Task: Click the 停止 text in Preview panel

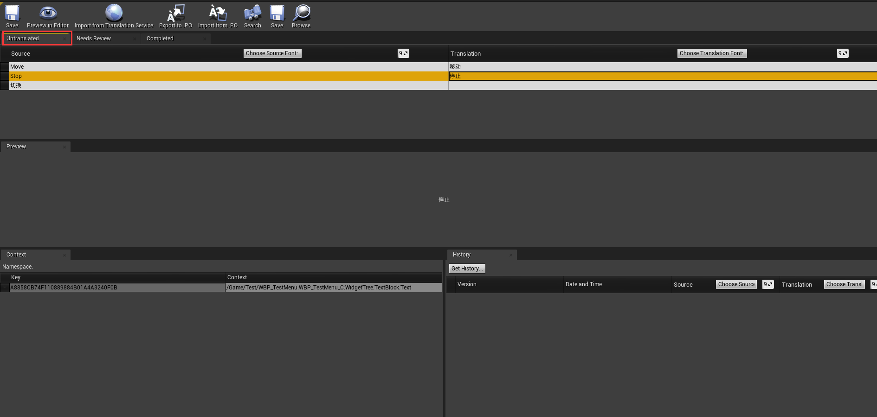Action: 444,200
